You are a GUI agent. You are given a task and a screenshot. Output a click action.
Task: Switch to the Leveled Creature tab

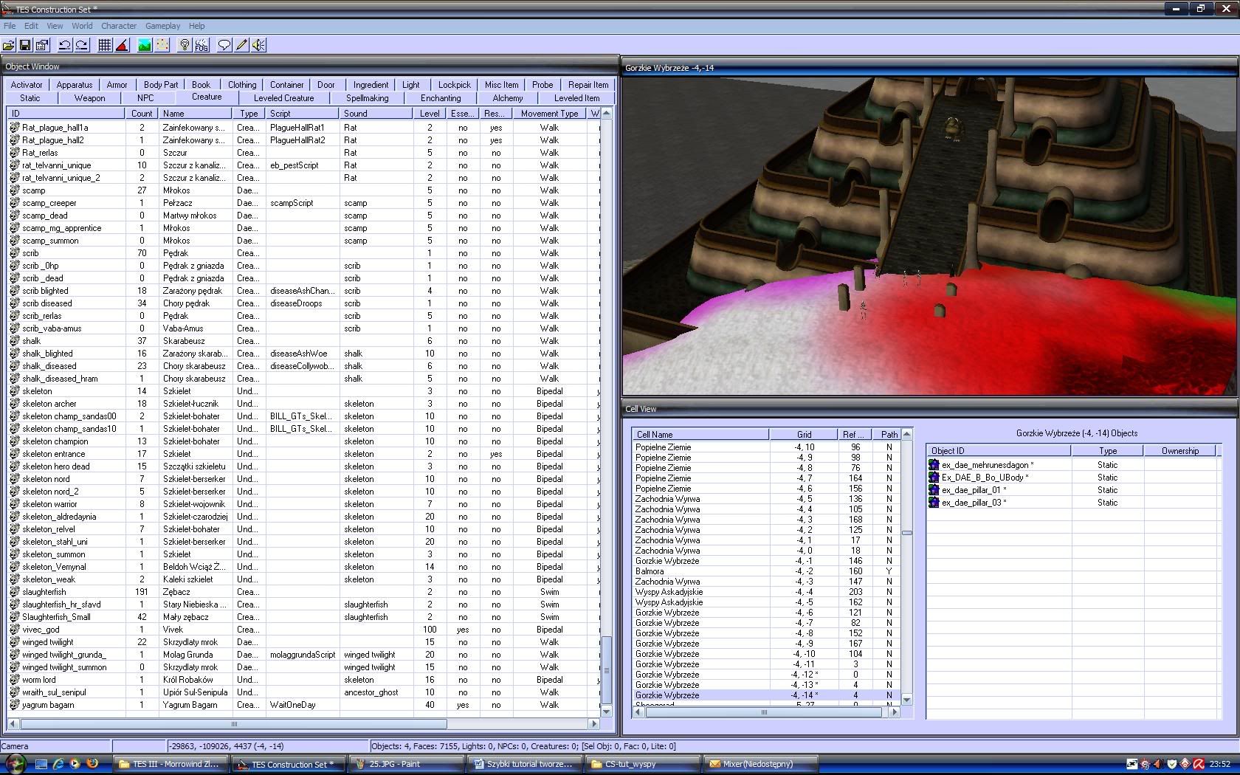pos(284,97)
